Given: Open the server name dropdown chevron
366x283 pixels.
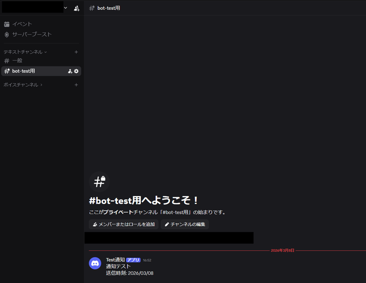Looking at the screenshot, I should [x=66, y=8].
